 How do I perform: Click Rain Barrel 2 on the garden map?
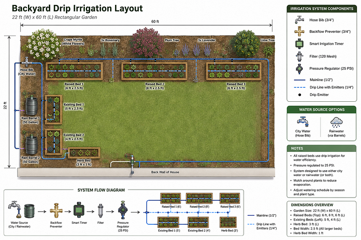click(31, 144)
